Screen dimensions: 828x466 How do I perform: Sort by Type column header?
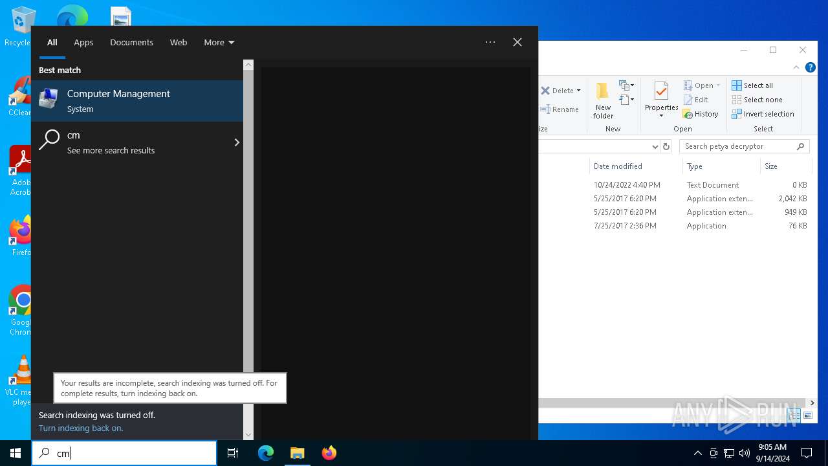click(721, 166)
